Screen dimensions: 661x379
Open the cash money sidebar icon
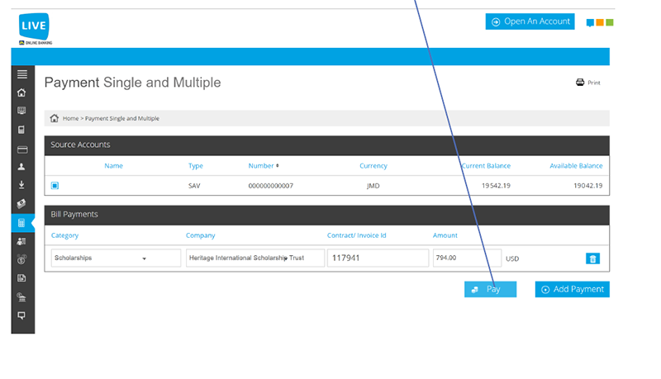coord(21,204)
